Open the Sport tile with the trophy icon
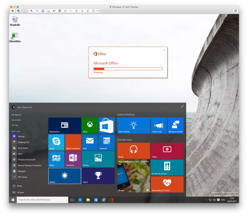248x216 pixels. pyautogui.click(x=98, y=176)
